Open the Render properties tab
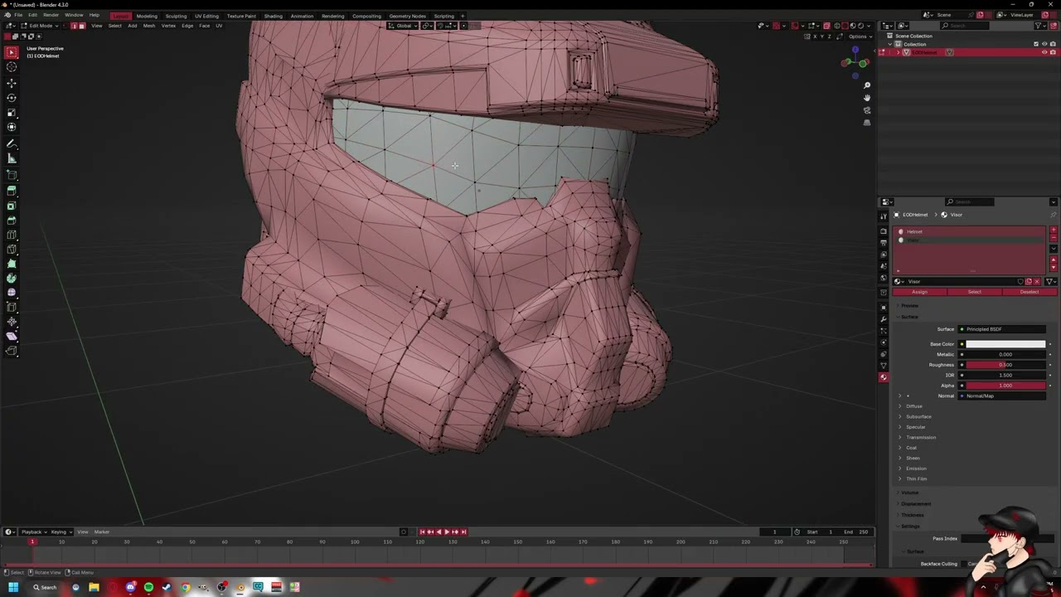The width and height of the screenshot is (1061, 597). coord(884,231)
